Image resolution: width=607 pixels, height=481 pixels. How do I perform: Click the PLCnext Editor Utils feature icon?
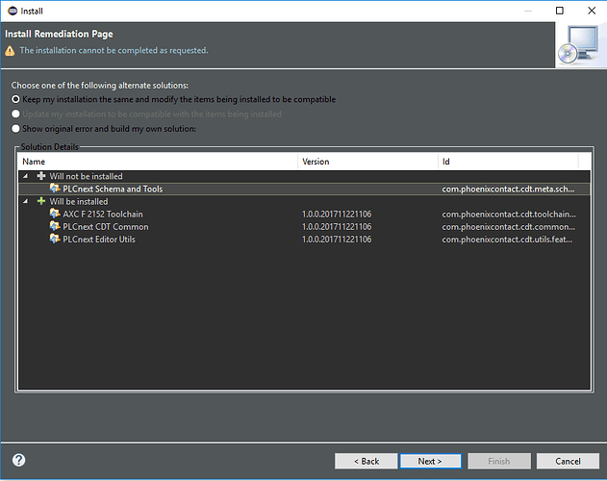[55, 239]
